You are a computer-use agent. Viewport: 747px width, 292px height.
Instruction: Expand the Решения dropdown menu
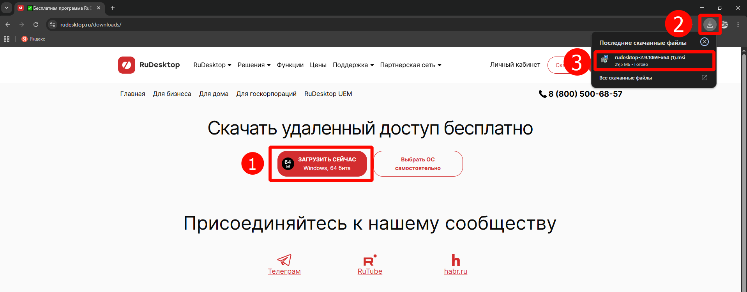[x=254, y=65]
